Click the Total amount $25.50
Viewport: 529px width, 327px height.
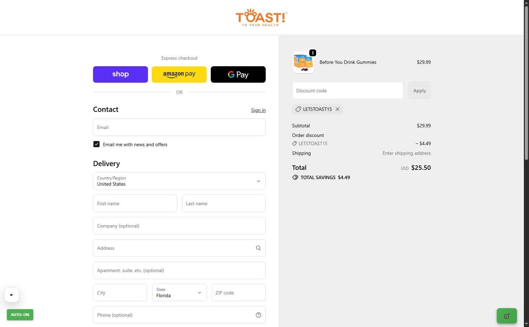click(x=421, y=168)
